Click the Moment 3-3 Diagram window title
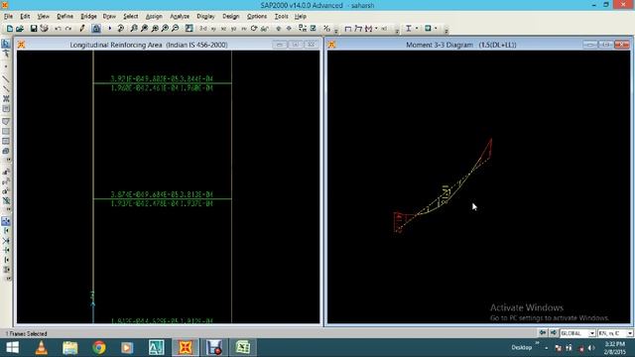The height and width of the screenshot is (357, 635). (x=460, y=45)
